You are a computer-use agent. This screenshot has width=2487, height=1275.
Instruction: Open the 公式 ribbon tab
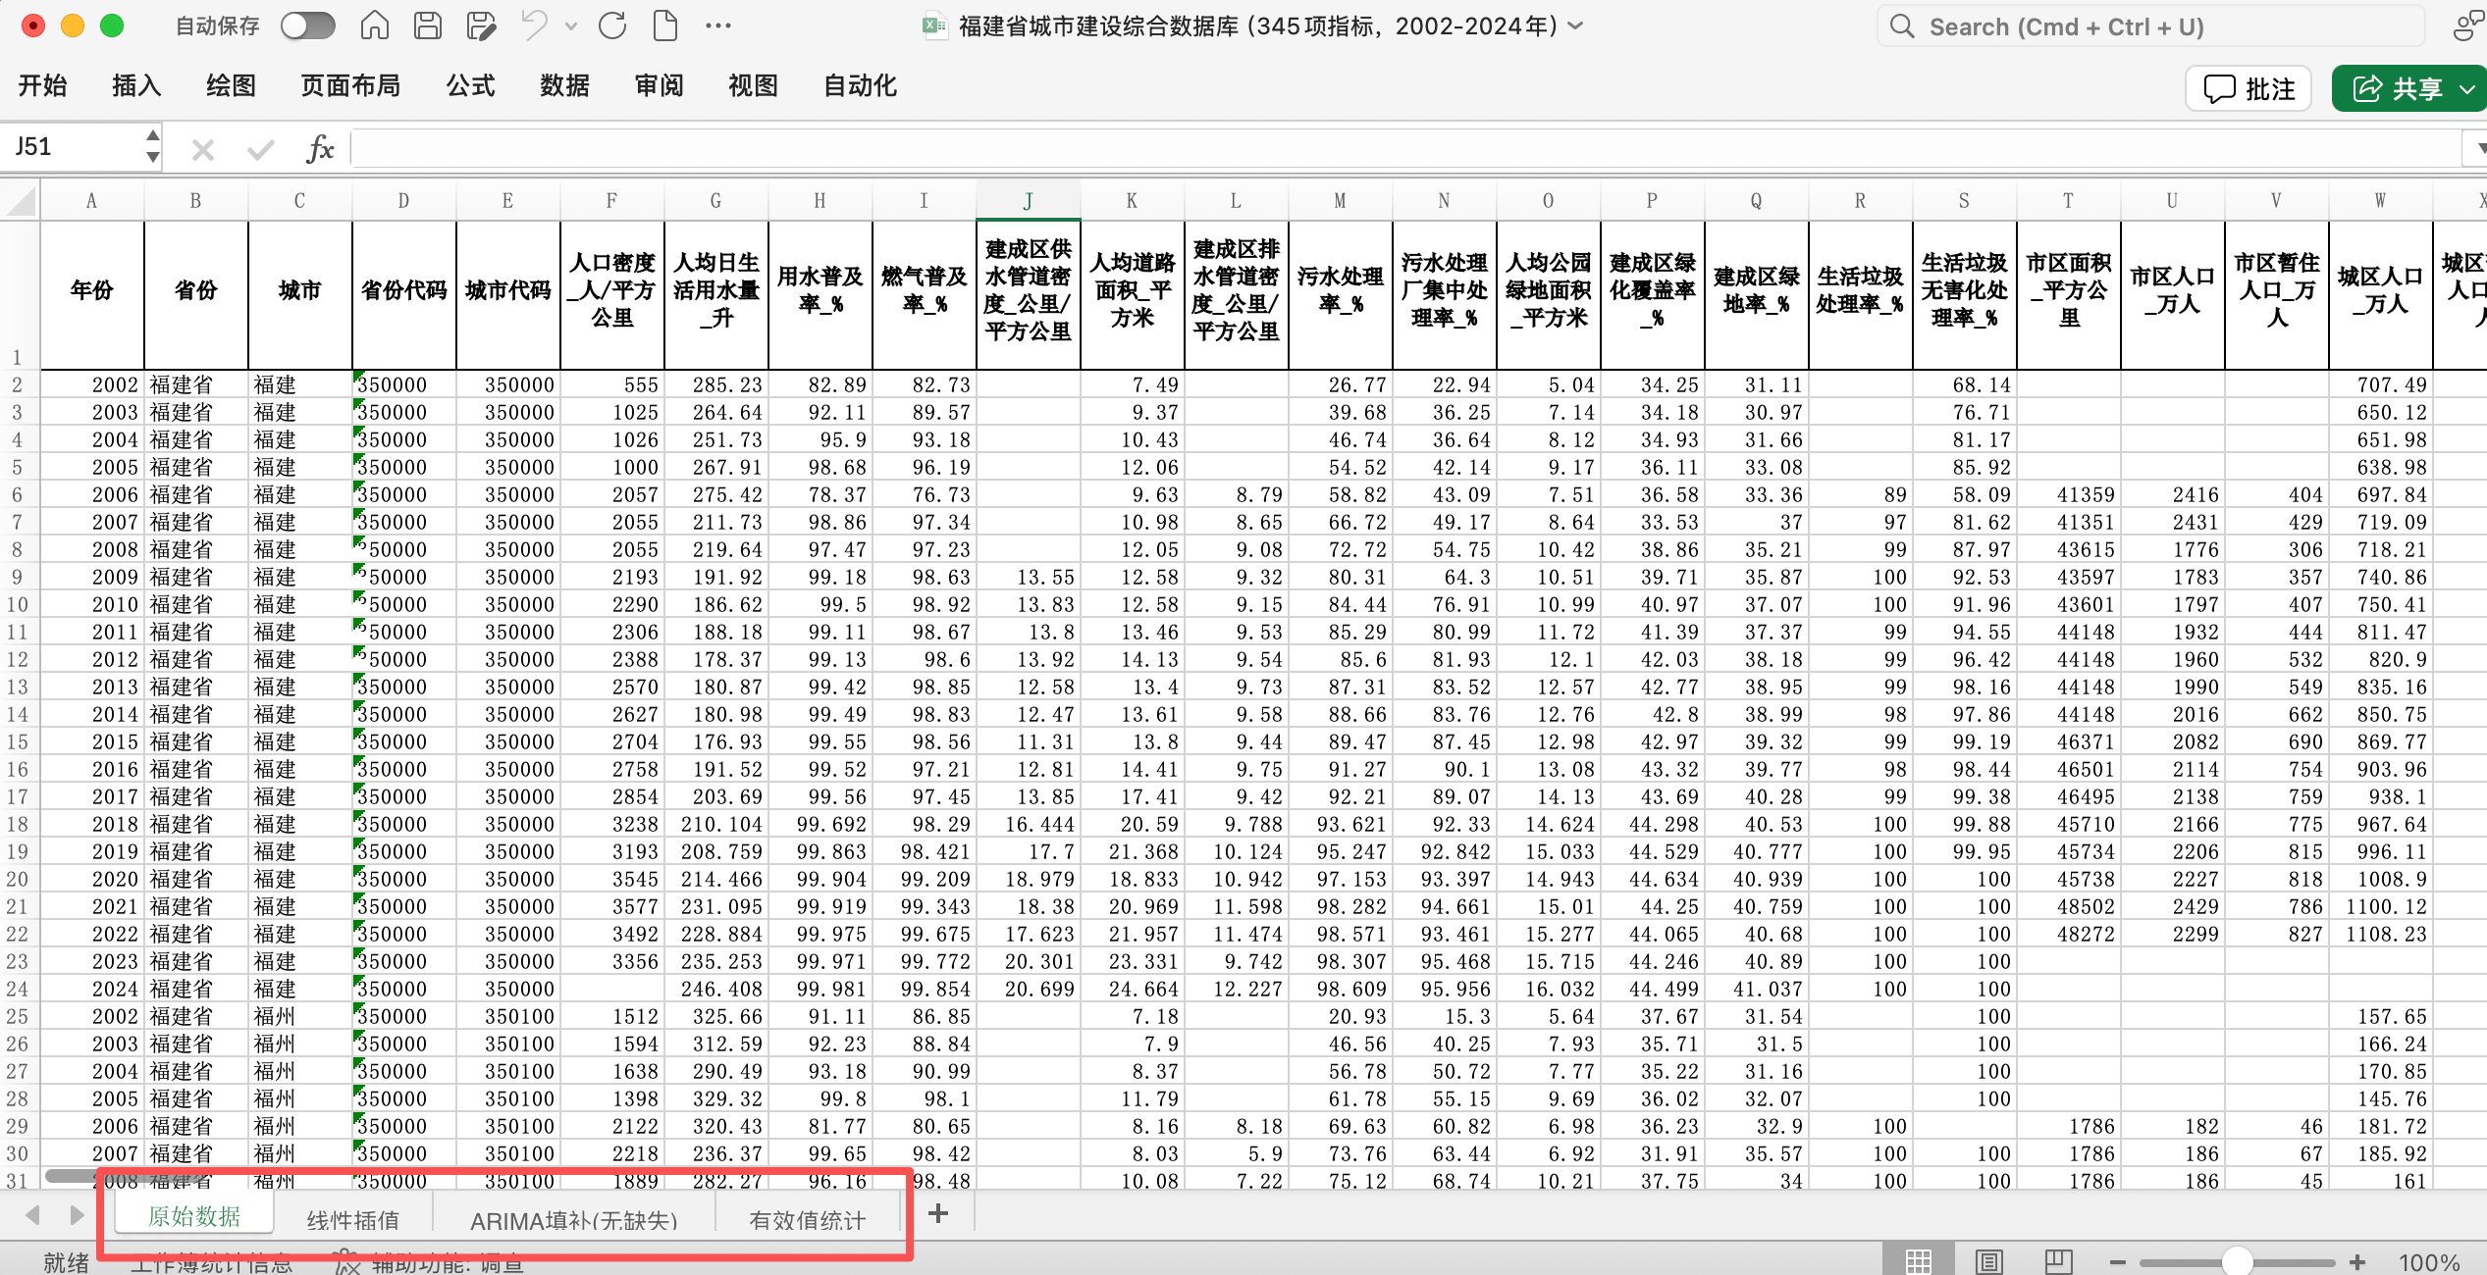tap(470, 86)
